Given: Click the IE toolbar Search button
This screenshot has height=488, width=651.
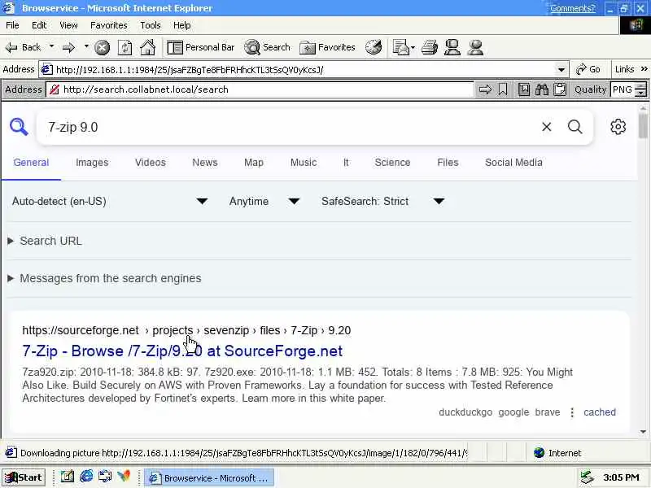Looking at the screenshot, I should [267, 47].
